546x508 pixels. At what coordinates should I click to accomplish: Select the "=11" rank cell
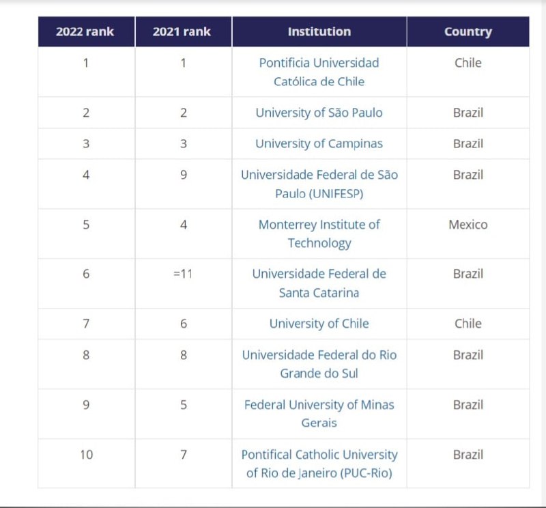[183, 274]
